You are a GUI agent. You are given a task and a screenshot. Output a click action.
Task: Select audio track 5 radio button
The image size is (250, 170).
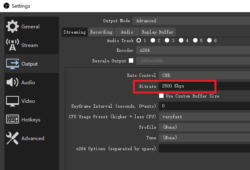[195, 40]
